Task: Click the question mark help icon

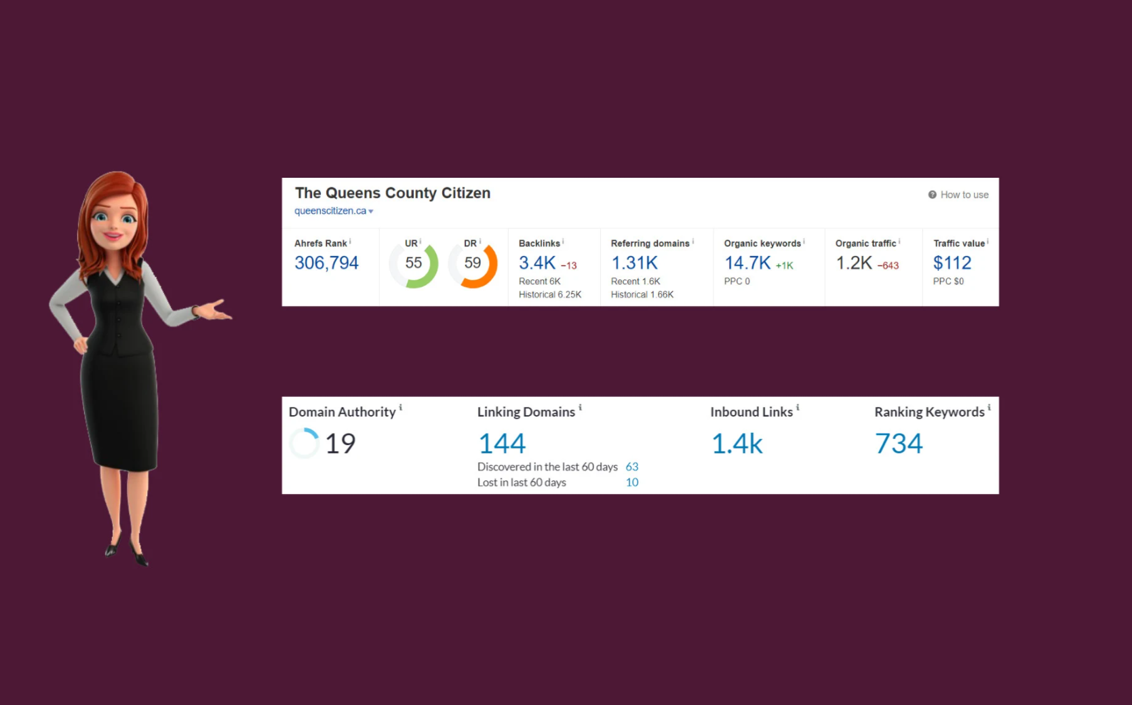Action: pyautogui.click(x=932, y=194)
